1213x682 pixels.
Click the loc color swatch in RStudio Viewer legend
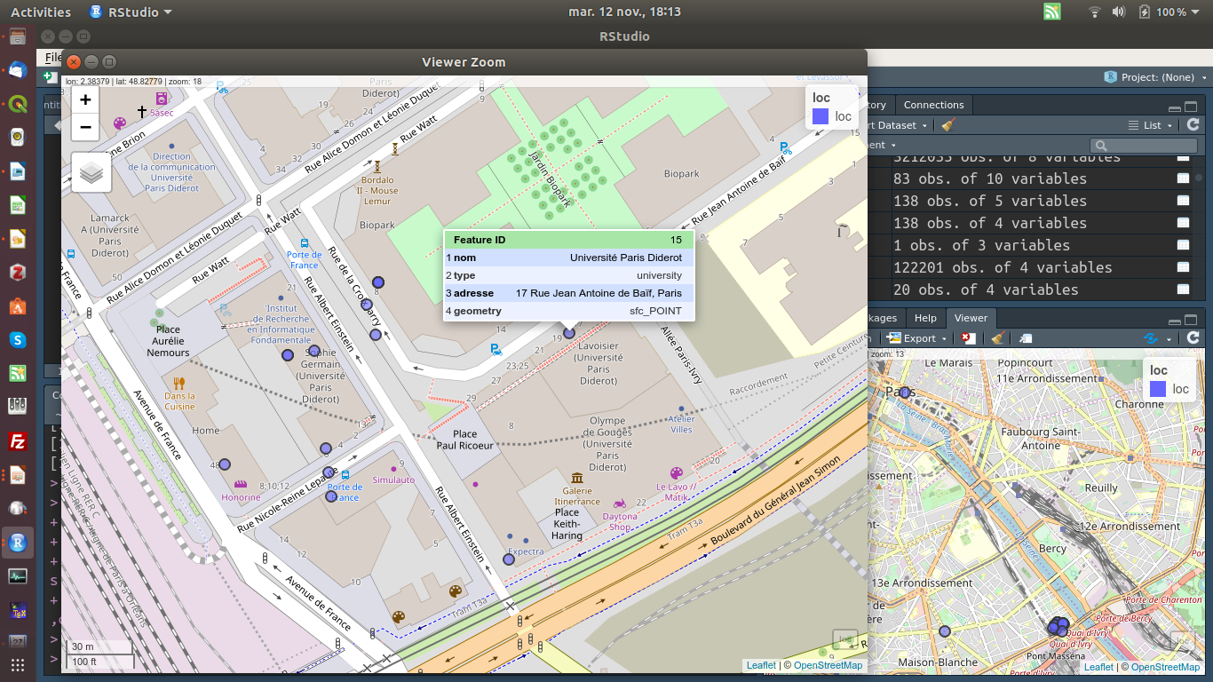click(x=1158, y=389)
